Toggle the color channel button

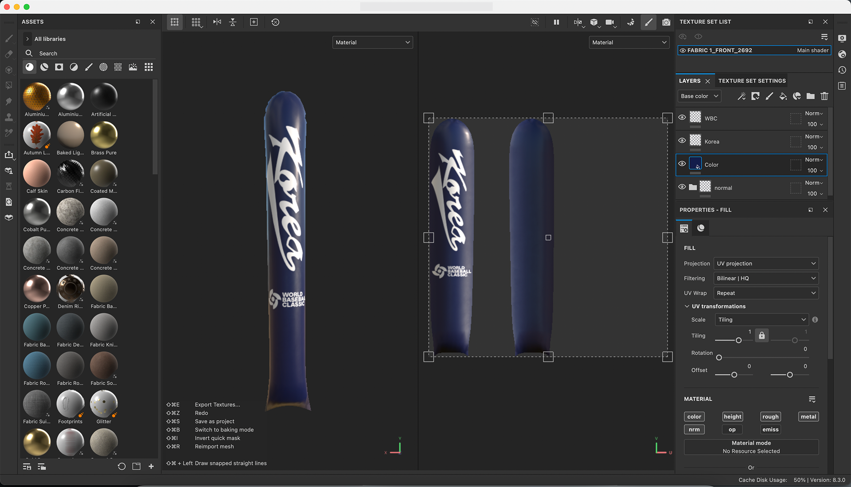[694, 417]
